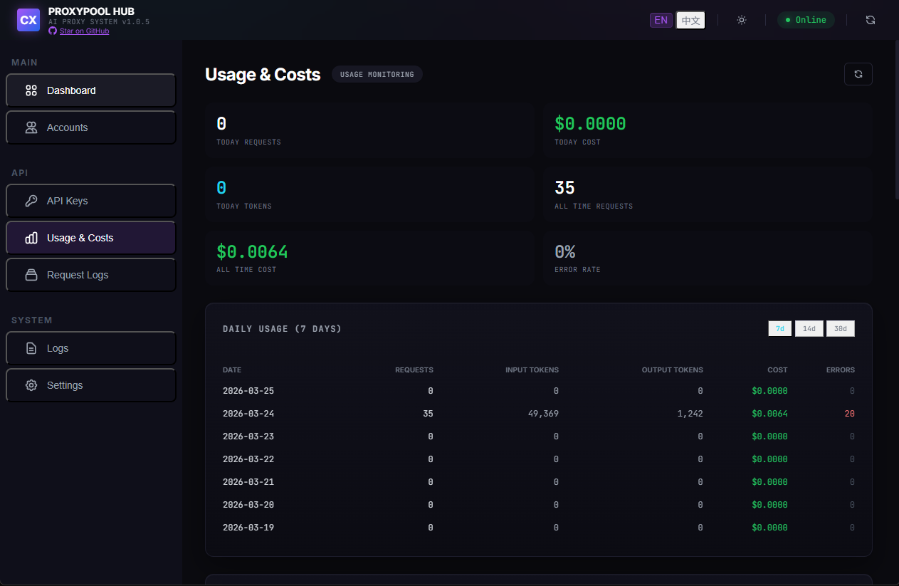Click the DAILY USAGE (7 DAYS) heading
The height and width of the screenshot is (586, 899).
282,329
